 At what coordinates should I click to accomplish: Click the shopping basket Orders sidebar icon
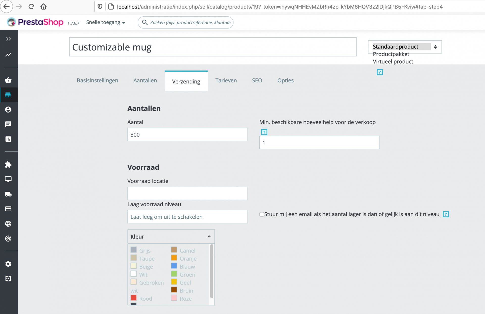[8, 80]
